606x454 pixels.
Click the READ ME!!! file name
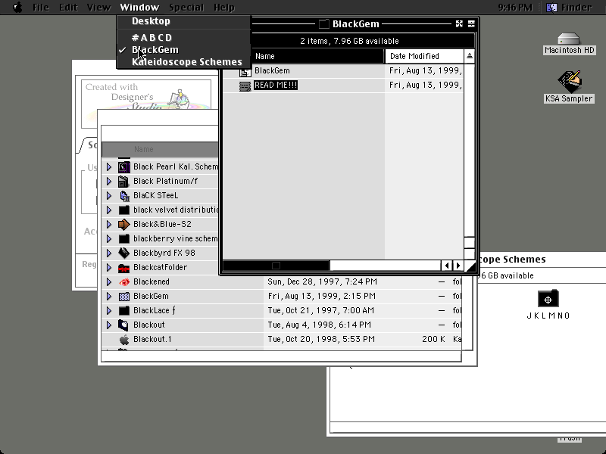click(276, 86)
